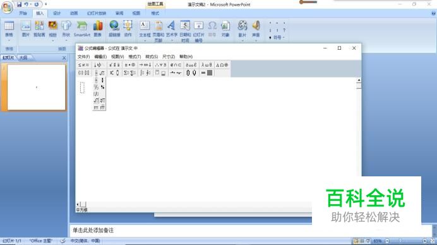Screen dimensions: 437x245
Task: Expand the quick access toolbar customize arrow
Action: 46,4
